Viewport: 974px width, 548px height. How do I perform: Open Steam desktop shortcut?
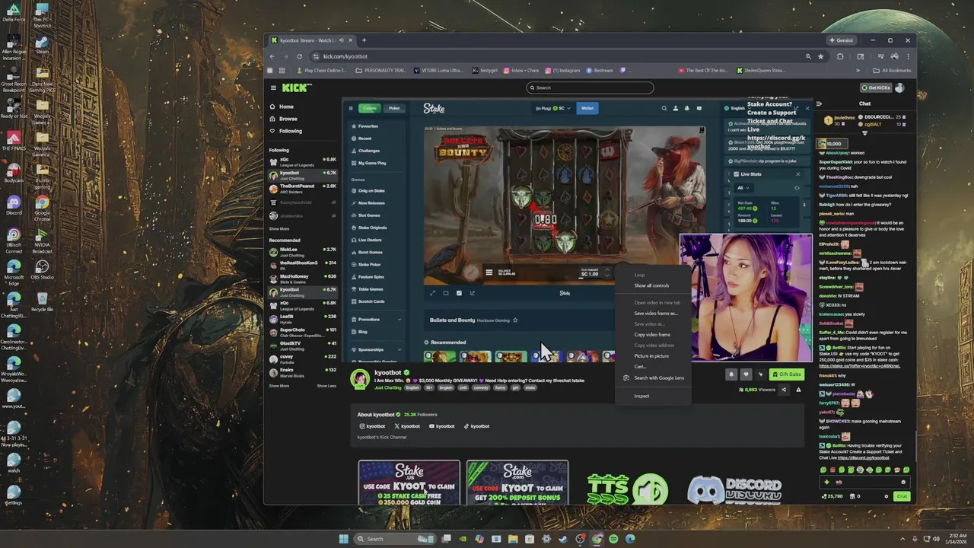(42, 44)
